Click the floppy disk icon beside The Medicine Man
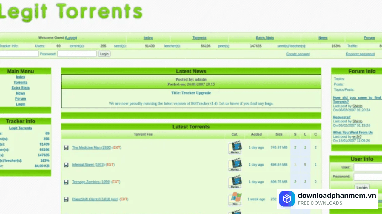This screenshot has width=382, height=214. (x=66, y=147)
